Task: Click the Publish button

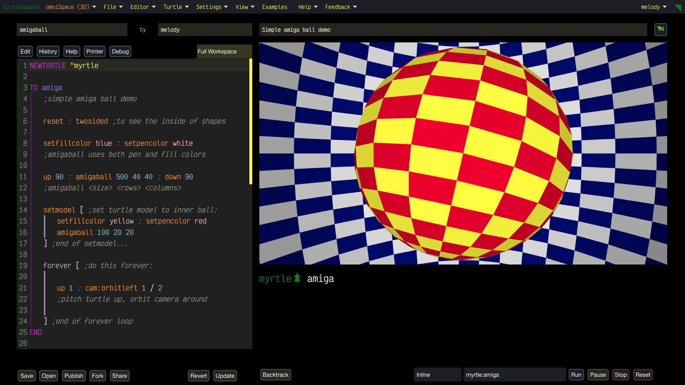Action: click(73, 376)
